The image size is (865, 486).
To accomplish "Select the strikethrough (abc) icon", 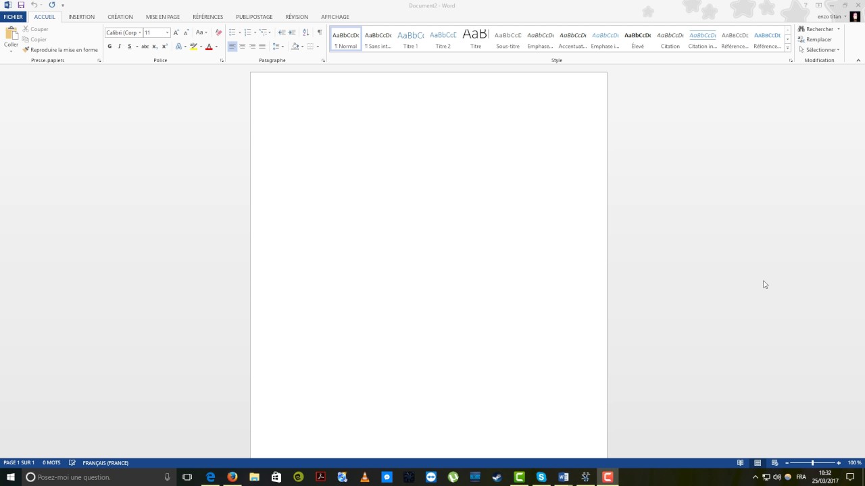I will click(144, 46).
